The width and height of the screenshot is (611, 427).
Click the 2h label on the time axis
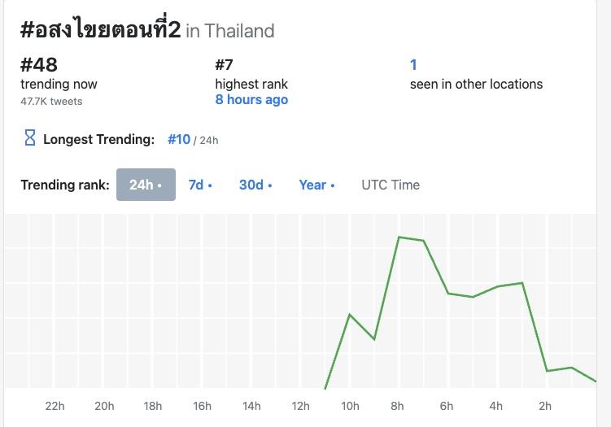(x=546, y=406)
